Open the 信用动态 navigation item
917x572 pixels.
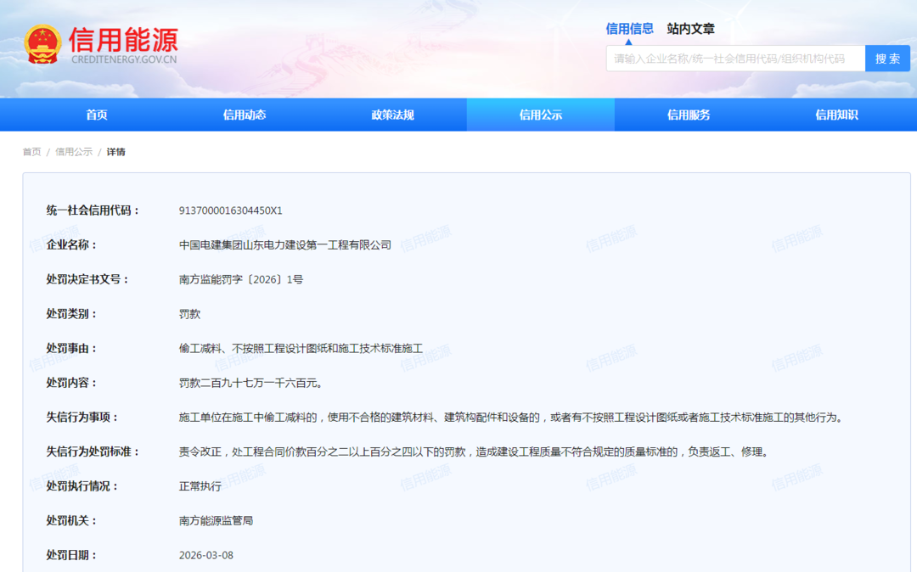pyautogui.click(x=245, y=115)
